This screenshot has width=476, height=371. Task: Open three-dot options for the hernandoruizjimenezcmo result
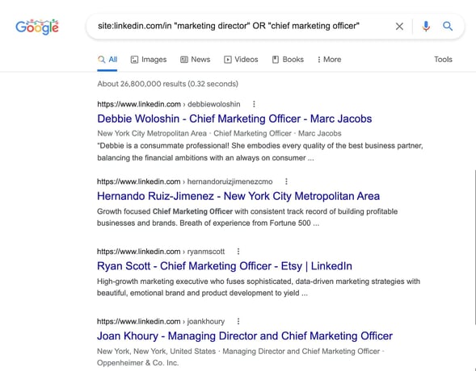286,181
